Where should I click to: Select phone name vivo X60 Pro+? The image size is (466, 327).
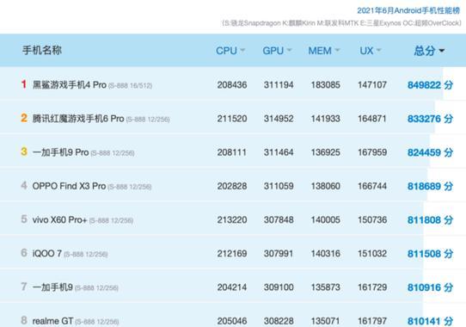[59, 220]
